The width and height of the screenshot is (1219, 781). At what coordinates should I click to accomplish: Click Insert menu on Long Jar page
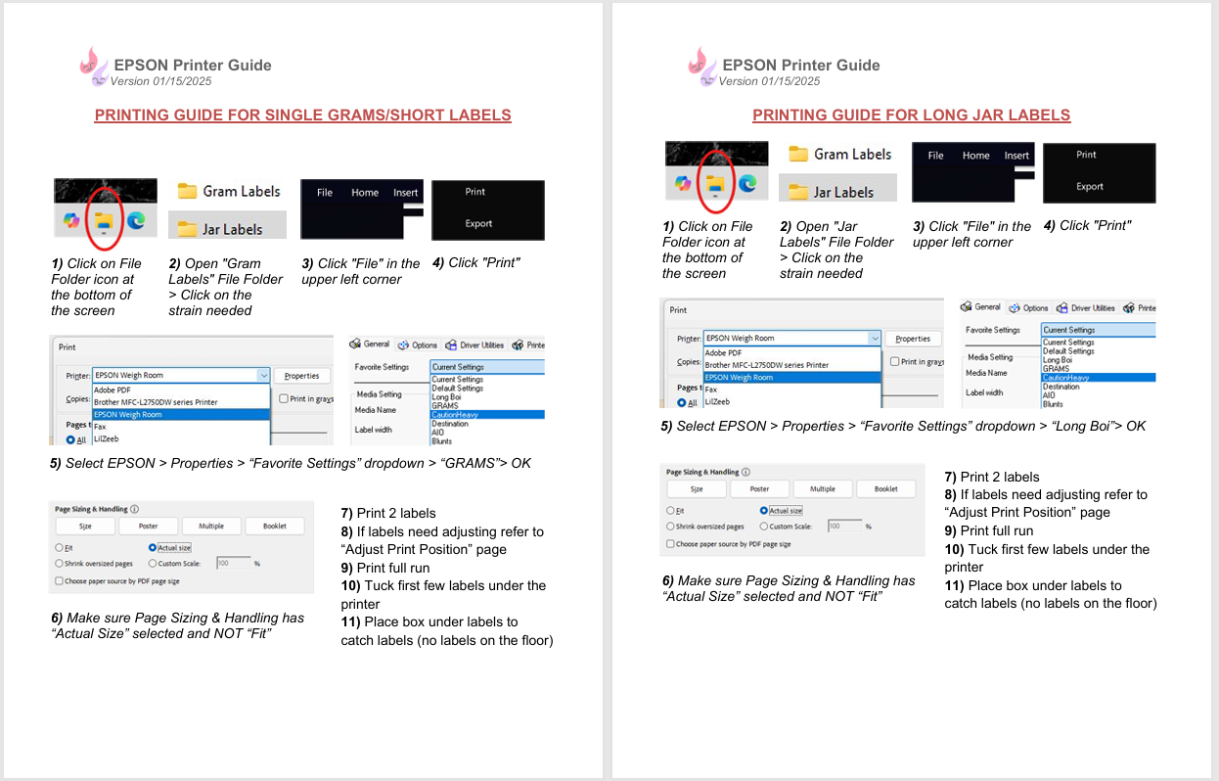(1017, 156)
